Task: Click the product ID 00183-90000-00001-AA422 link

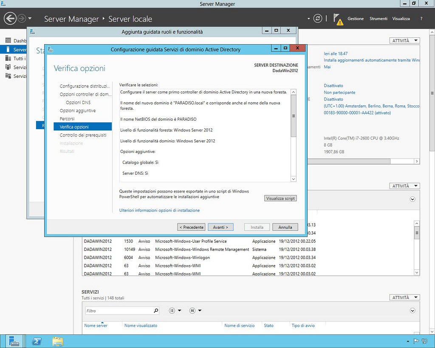Action: tap(357, 113)
